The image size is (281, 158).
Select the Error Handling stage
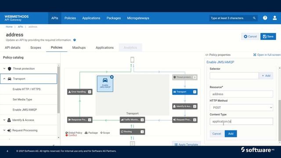click(x=80, y=92)
